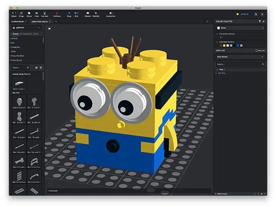
Task: Choose the Select tool in the toolbar
Action: tap(13, 14)
